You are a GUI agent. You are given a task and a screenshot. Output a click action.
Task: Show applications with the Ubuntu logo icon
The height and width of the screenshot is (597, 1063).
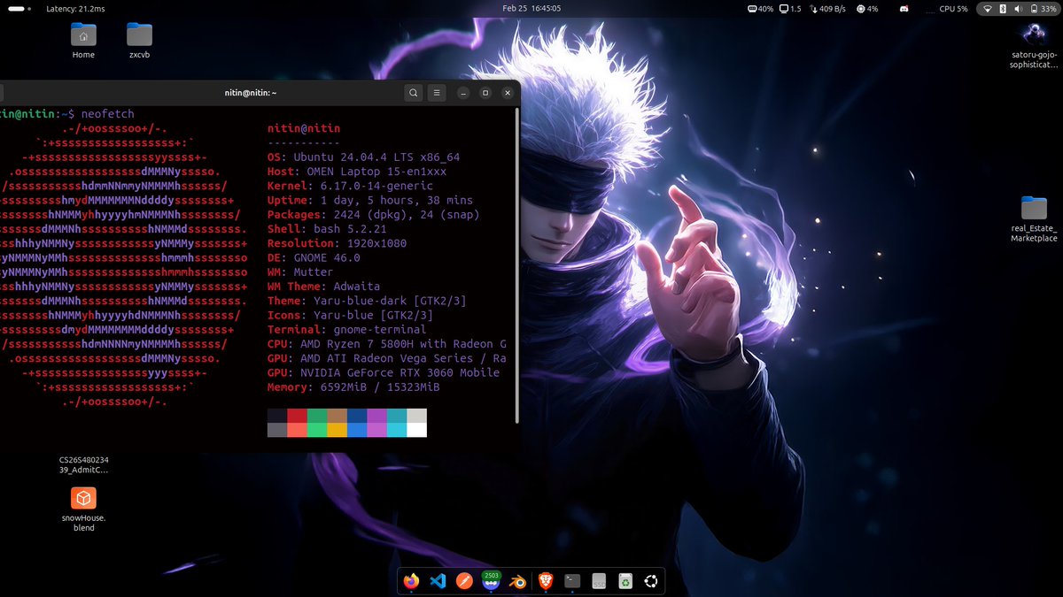click(x=651, y=581)
